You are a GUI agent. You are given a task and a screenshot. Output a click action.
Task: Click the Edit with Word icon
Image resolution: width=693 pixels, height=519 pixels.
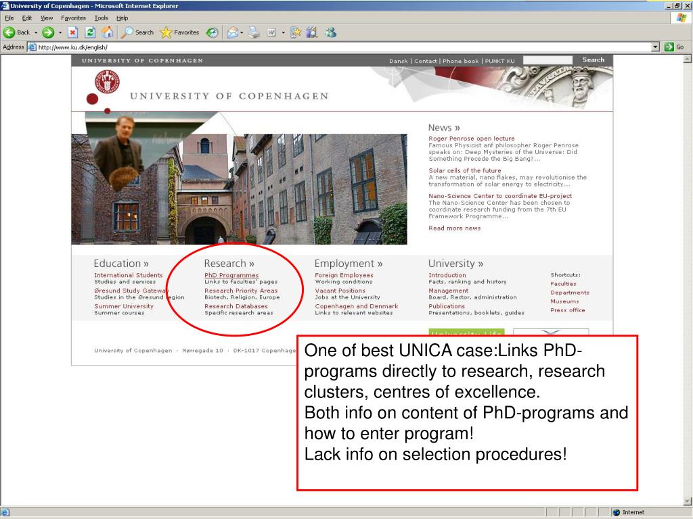[271, 32]
